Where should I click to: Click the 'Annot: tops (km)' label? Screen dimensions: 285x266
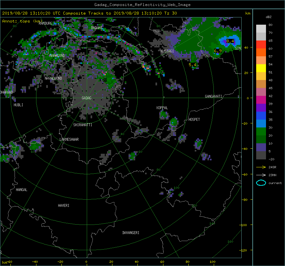(x=22, y=21)
